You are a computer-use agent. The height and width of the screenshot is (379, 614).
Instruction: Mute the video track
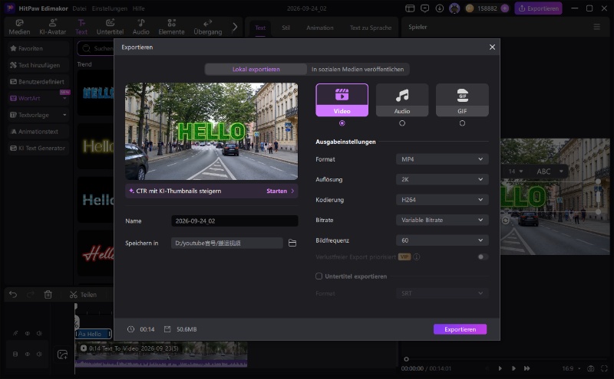pos(39,354)
